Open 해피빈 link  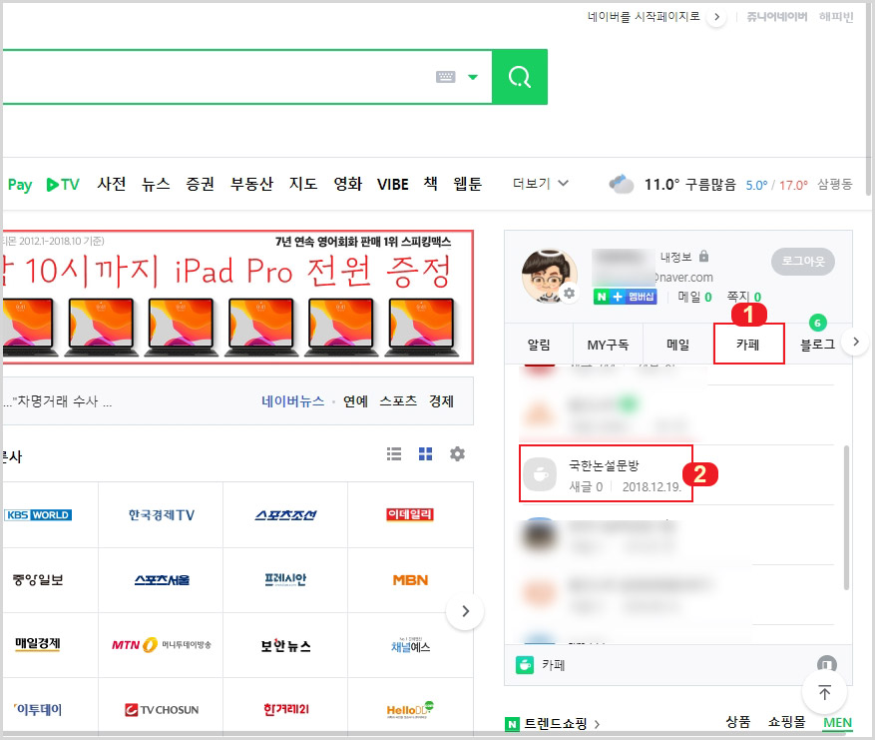pos(836,17)
